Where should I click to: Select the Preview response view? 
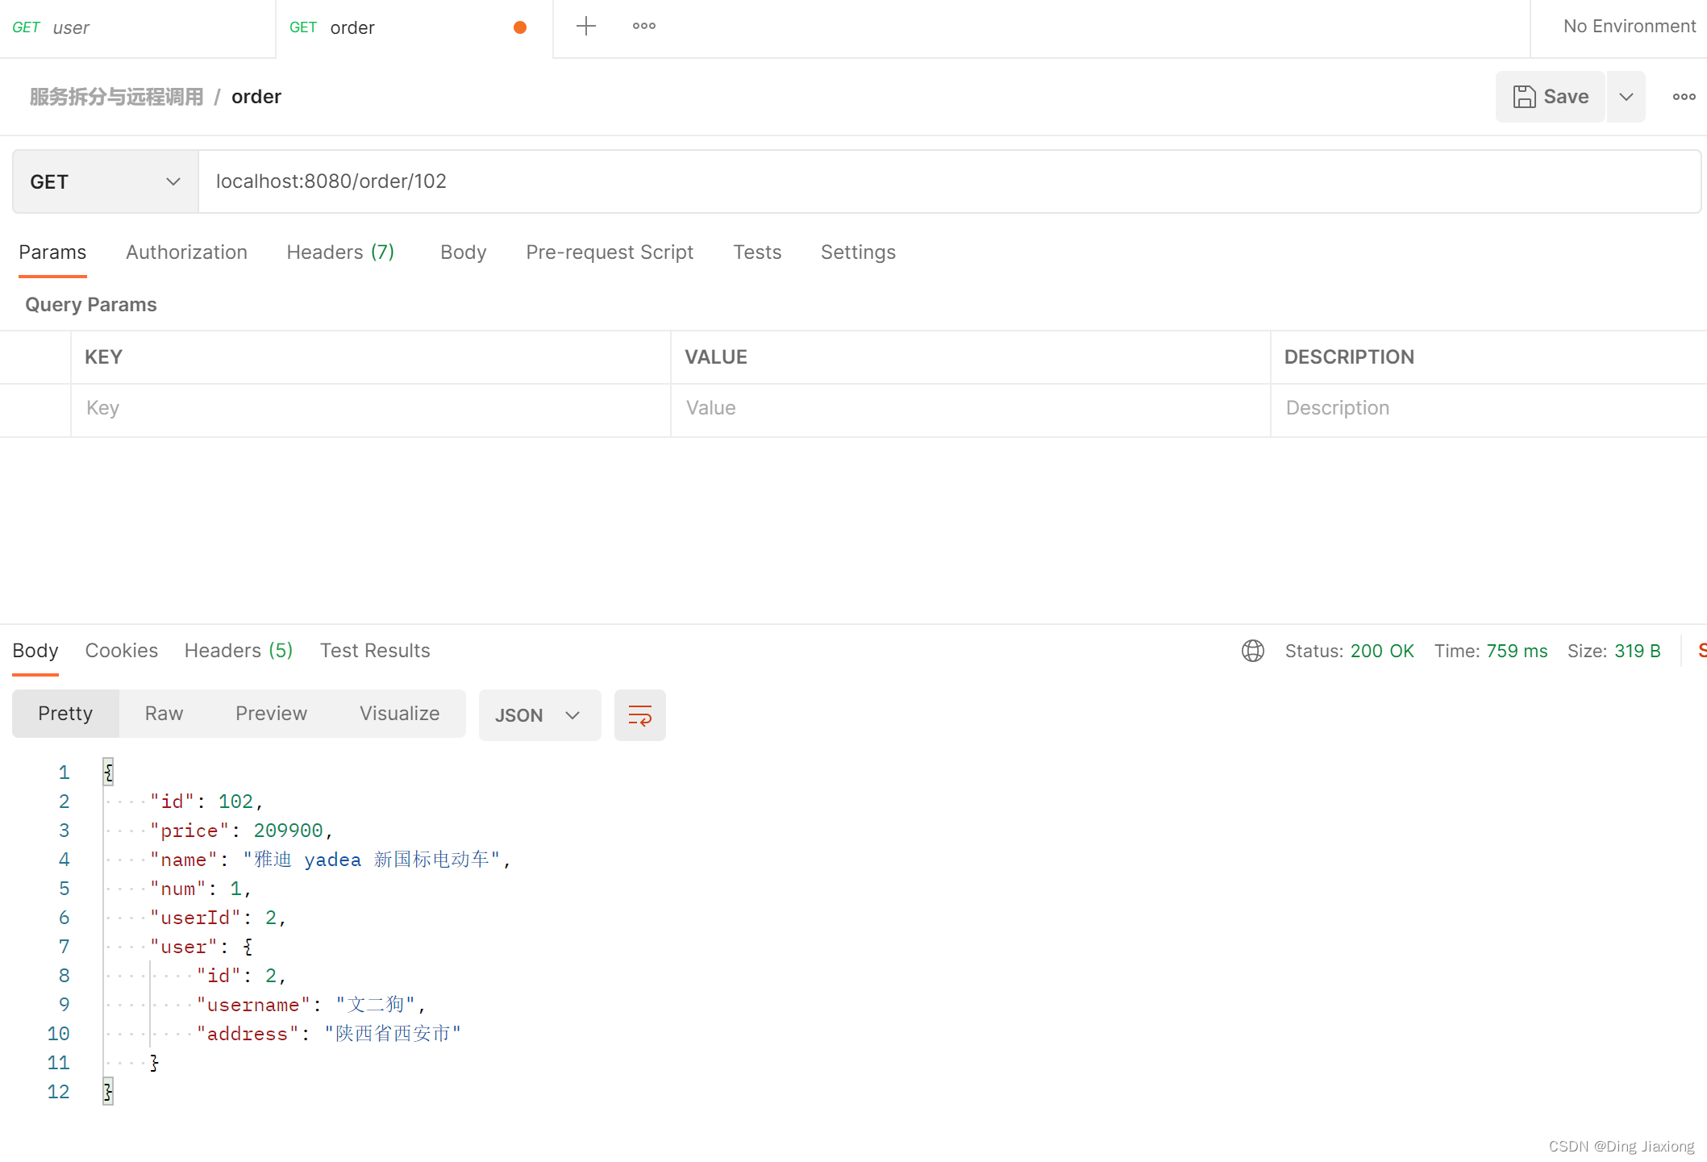(x=271, y=714)
